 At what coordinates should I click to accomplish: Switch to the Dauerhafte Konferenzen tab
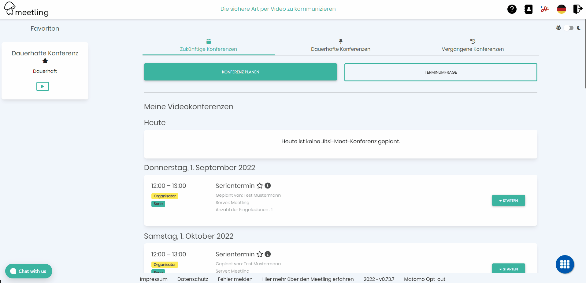[340, 49]
